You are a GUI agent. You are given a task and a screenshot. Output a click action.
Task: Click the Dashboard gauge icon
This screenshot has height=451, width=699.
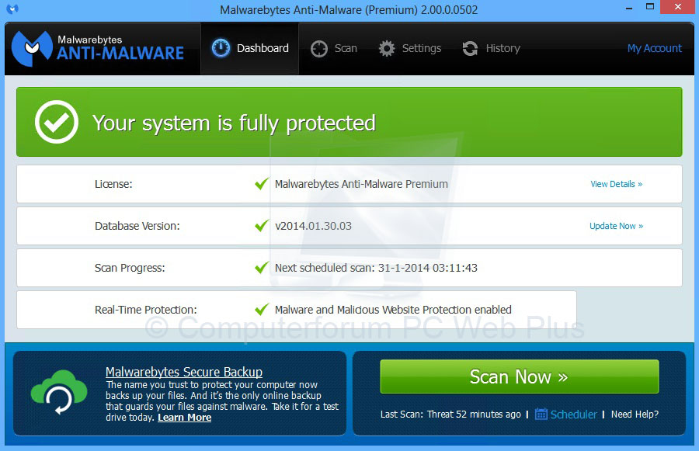coord(221,47)
